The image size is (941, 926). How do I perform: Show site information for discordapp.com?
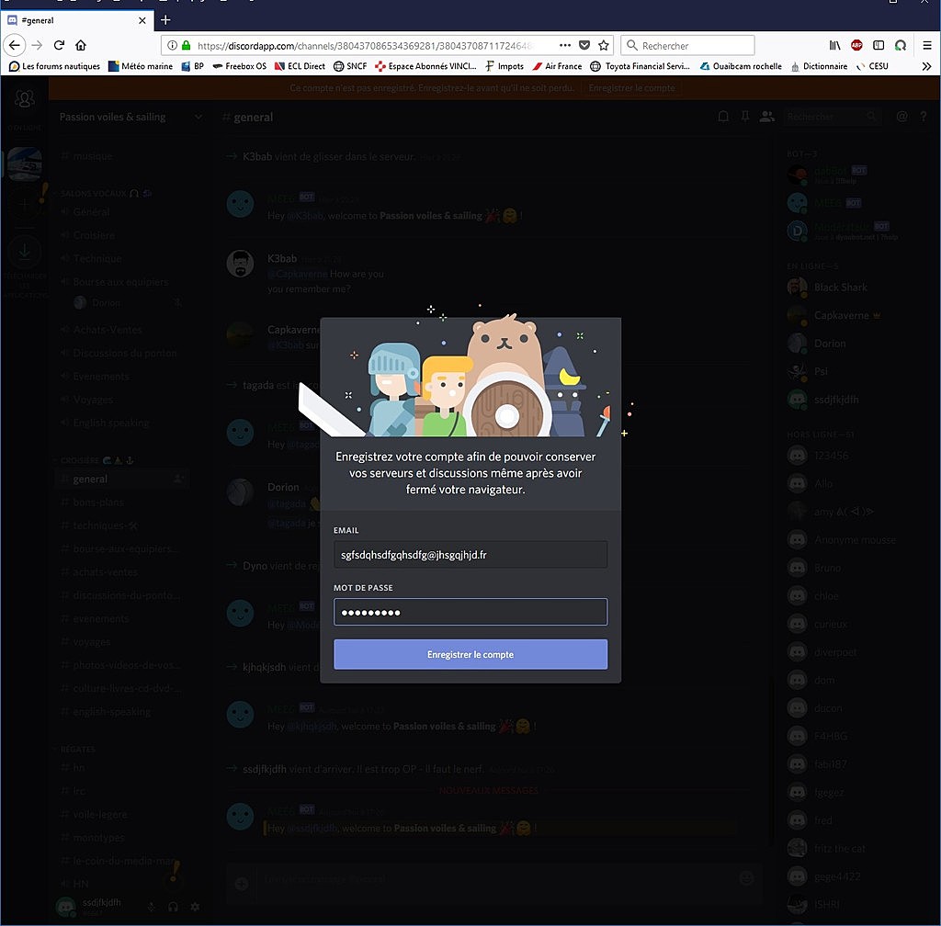click(172, 46)
